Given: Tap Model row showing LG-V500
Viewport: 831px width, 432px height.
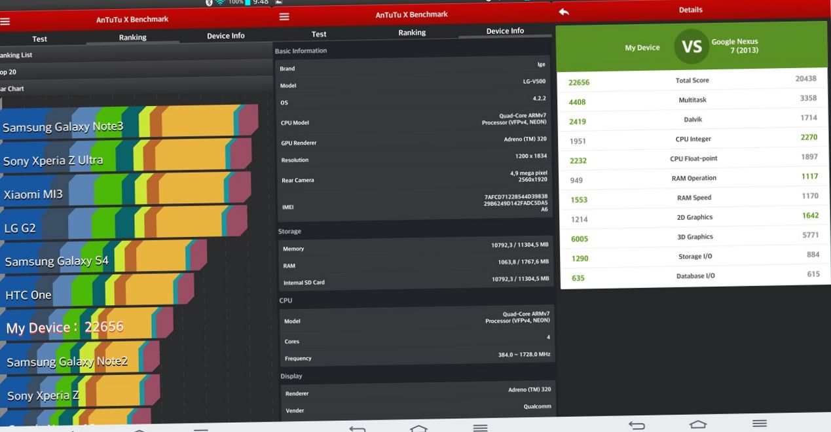Looking at the screenshot, I should click(414, 84).
